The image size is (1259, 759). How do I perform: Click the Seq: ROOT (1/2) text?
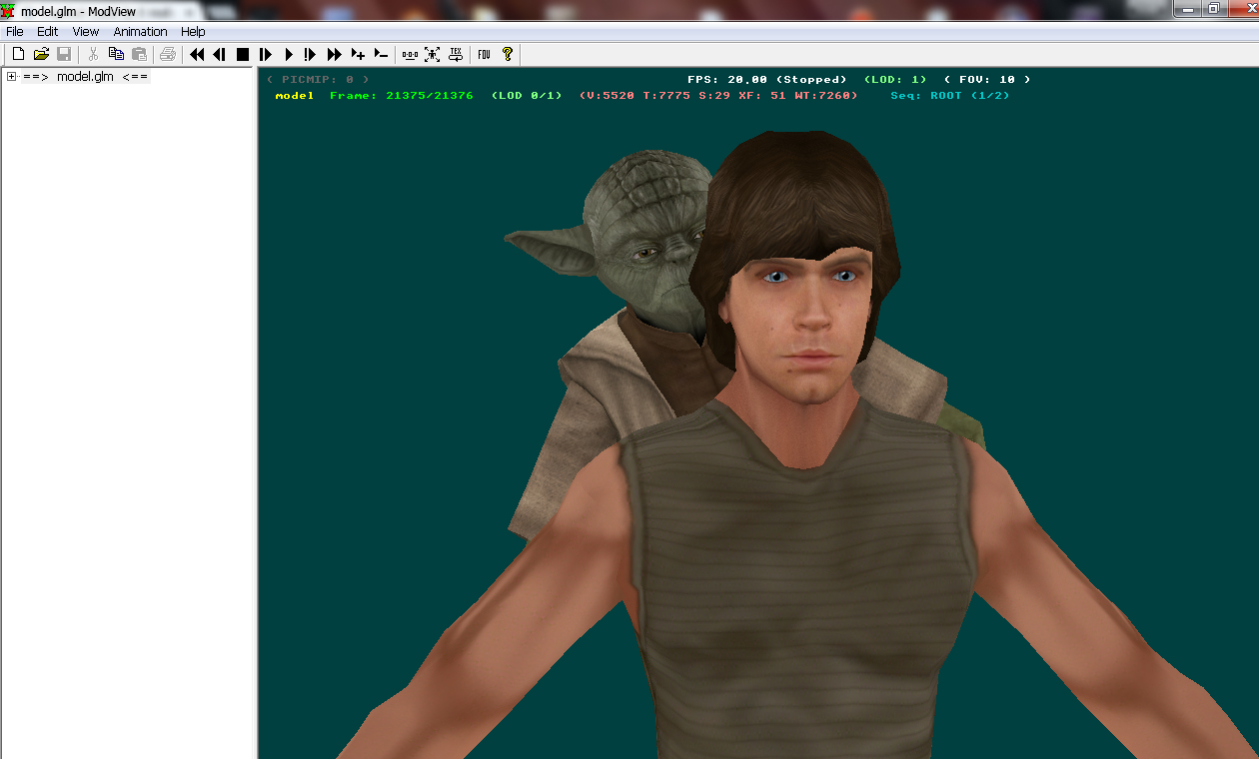click(x=950, y=96)
